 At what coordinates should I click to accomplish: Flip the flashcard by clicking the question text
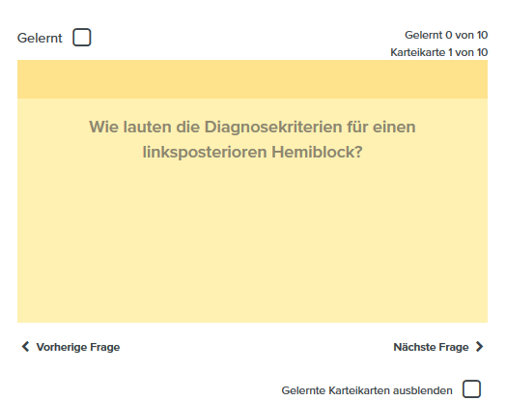click(x=252, y=139)
